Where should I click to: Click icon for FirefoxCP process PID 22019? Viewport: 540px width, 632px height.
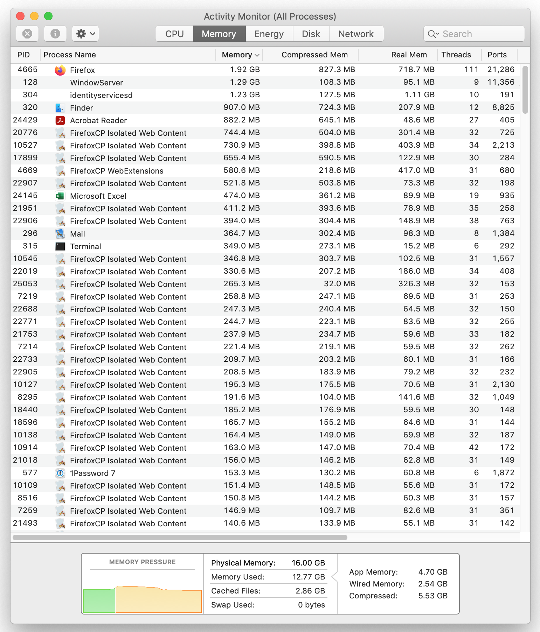(x=60, y=272)
